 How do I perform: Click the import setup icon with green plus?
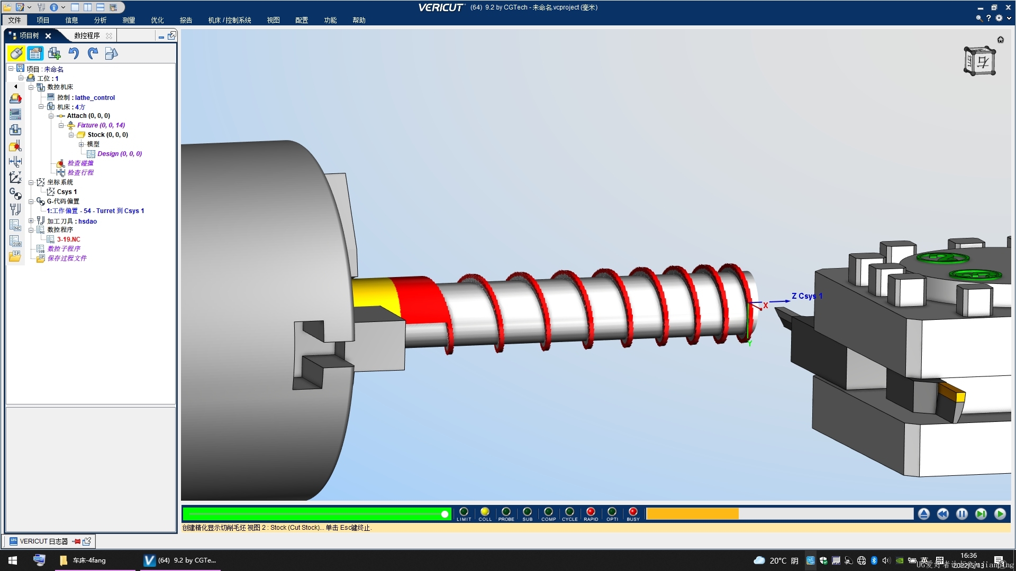(x=55, y=53)
